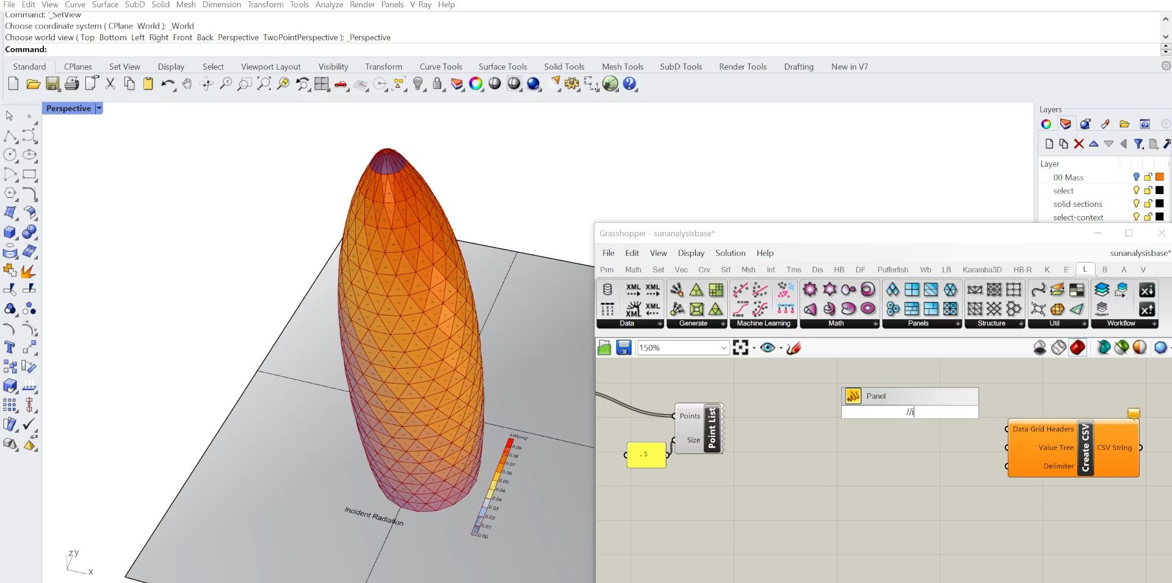Click the Grasshopper zoom extents frame icon
1172x583 pixels.
tap(740, 348)
